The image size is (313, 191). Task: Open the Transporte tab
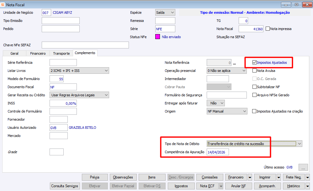61,53
